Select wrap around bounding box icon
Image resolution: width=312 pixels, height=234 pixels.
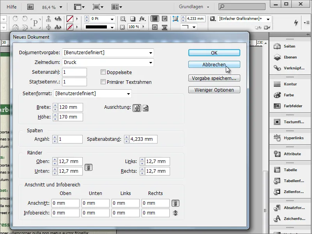coord(165,19)
